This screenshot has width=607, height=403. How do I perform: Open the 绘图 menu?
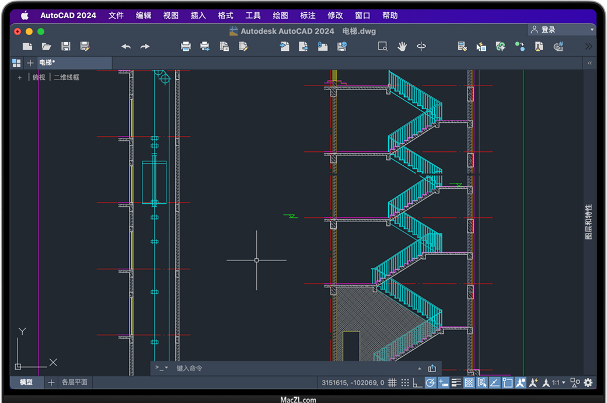(x=280, y=15)
